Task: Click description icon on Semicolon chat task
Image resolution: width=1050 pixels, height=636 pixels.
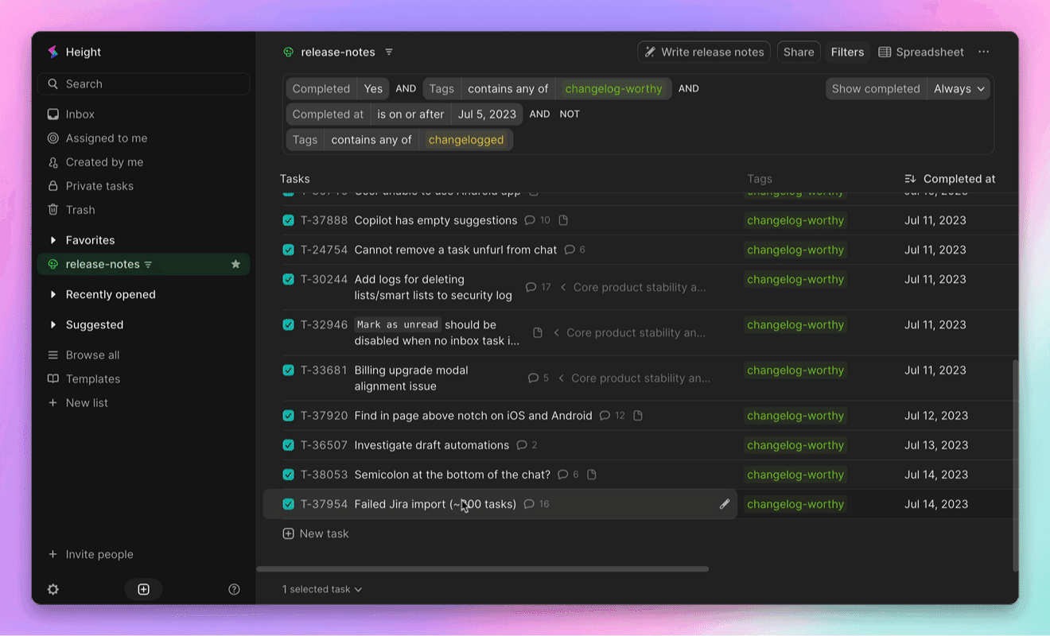Action: coord(592,475)
